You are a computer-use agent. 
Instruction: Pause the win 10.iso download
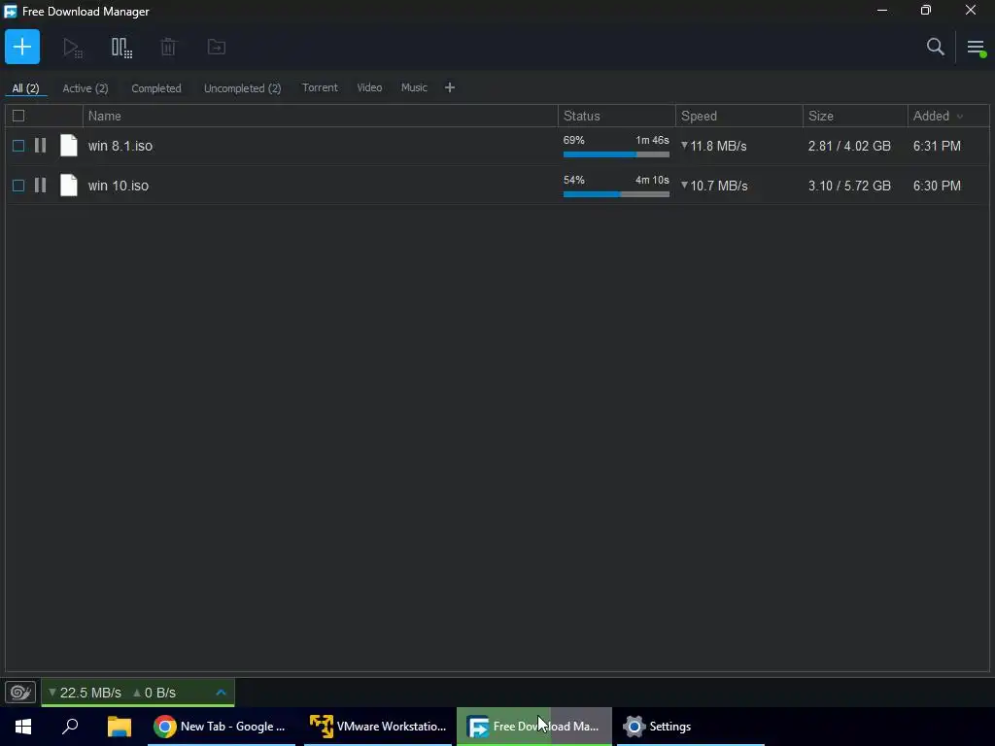pos(40,186)
